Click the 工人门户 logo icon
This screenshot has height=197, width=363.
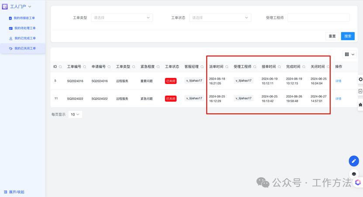tap(5, 7)
